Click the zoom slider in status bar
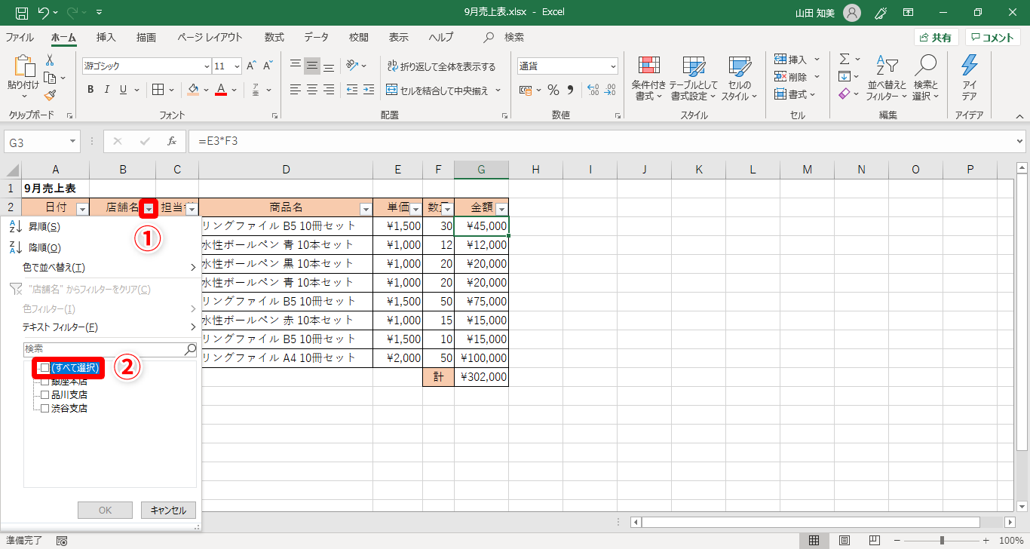 click(942, 541)
